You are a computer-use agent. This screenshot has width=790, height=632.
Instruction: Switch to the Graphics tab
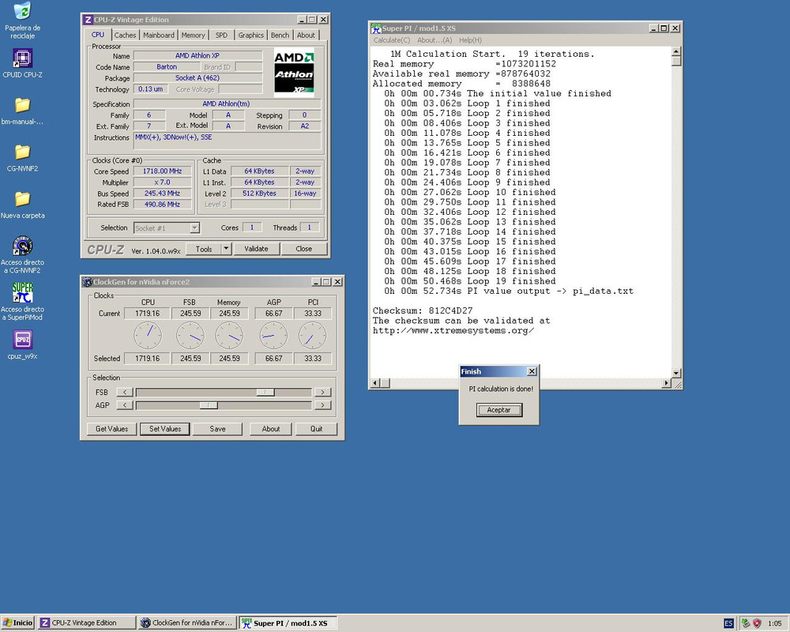point(251,36)
